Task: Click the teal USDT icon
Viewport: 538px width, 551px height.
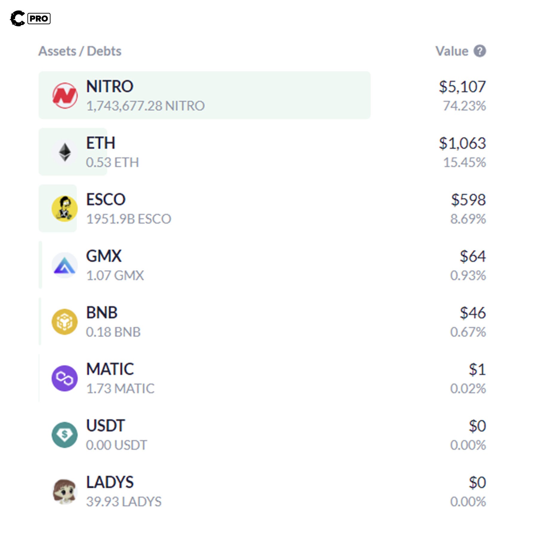Action: [65, 435]
